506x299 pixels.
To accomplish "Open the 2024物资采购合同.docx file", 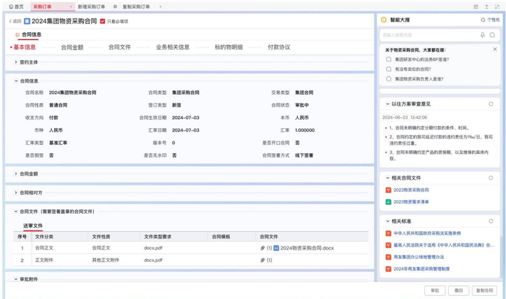I will [x=307, y=248].
